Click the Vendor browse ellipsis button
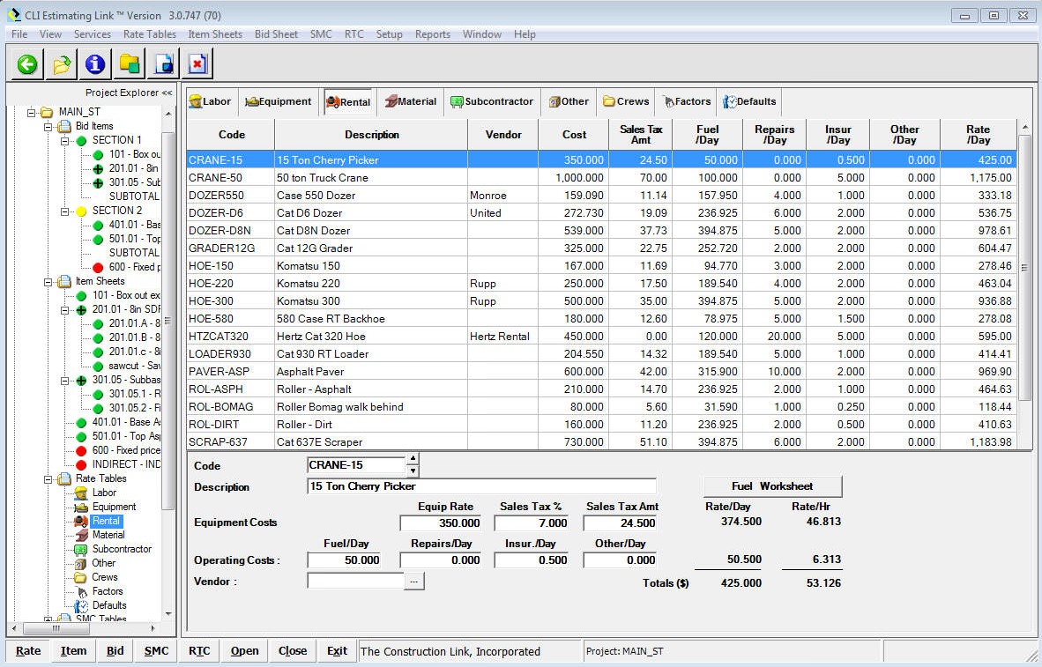1042x667 pixels. click(414, 582)
